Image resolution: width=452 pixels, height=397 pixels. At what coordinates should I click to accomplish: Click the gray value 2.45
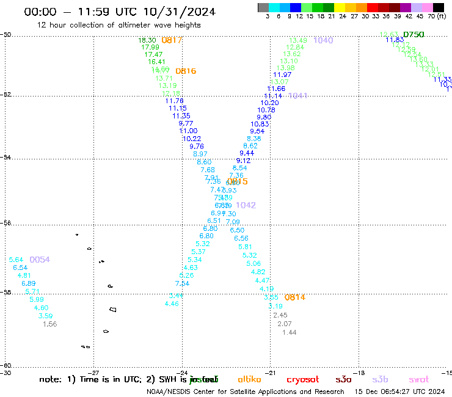tap(280, 315)
